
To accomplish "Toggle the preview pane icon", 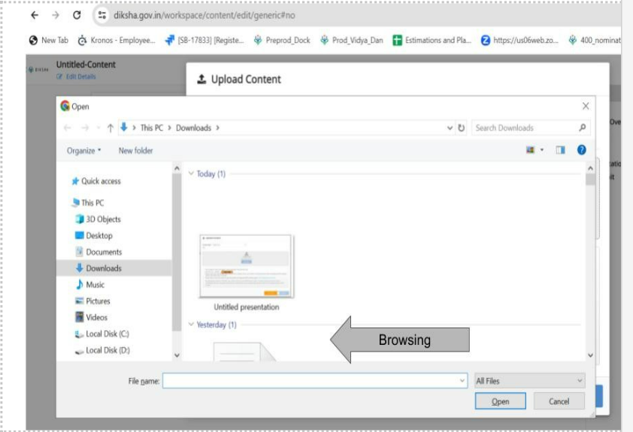I will 560,150.
